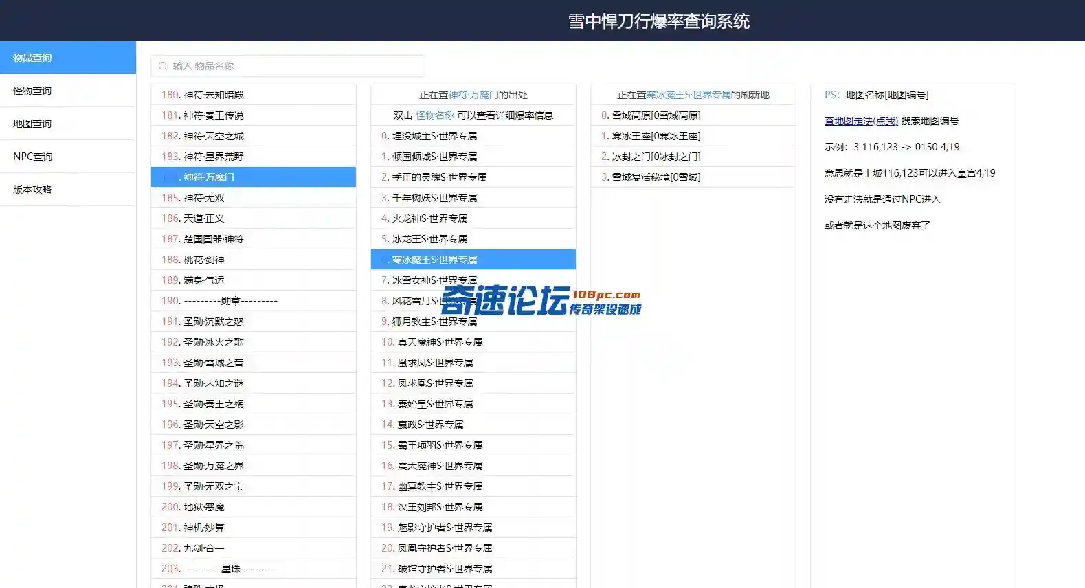Select monster 2. 季正的灵魂S·世界专属
Viewport: 1085px width, 588px height.
[x=473, y=177]
